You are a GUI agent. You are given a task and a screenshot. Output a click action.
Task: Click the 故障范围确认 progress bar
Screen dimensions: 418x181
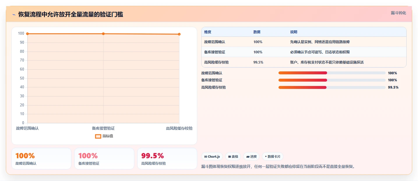[x=332, y=73]
